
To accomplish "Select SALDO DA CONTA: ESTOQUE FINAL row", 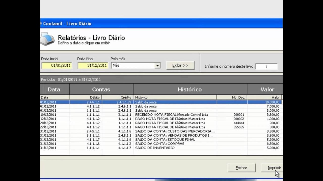I will pyautogui.click(x=161, y=140).
